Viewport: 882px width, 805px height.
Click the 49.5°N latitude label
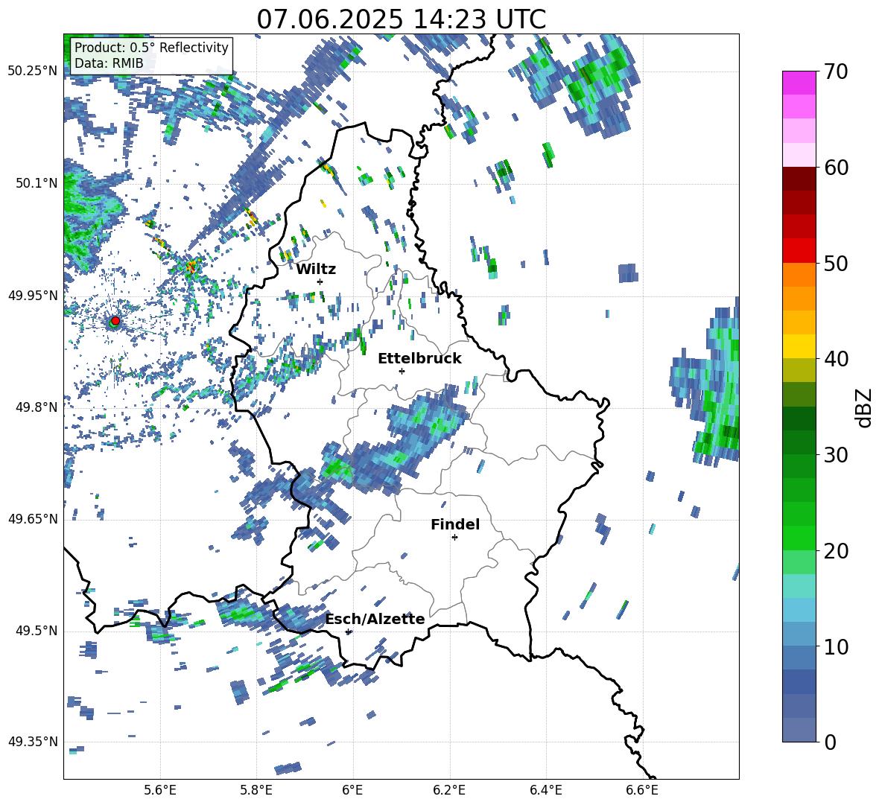37,631
